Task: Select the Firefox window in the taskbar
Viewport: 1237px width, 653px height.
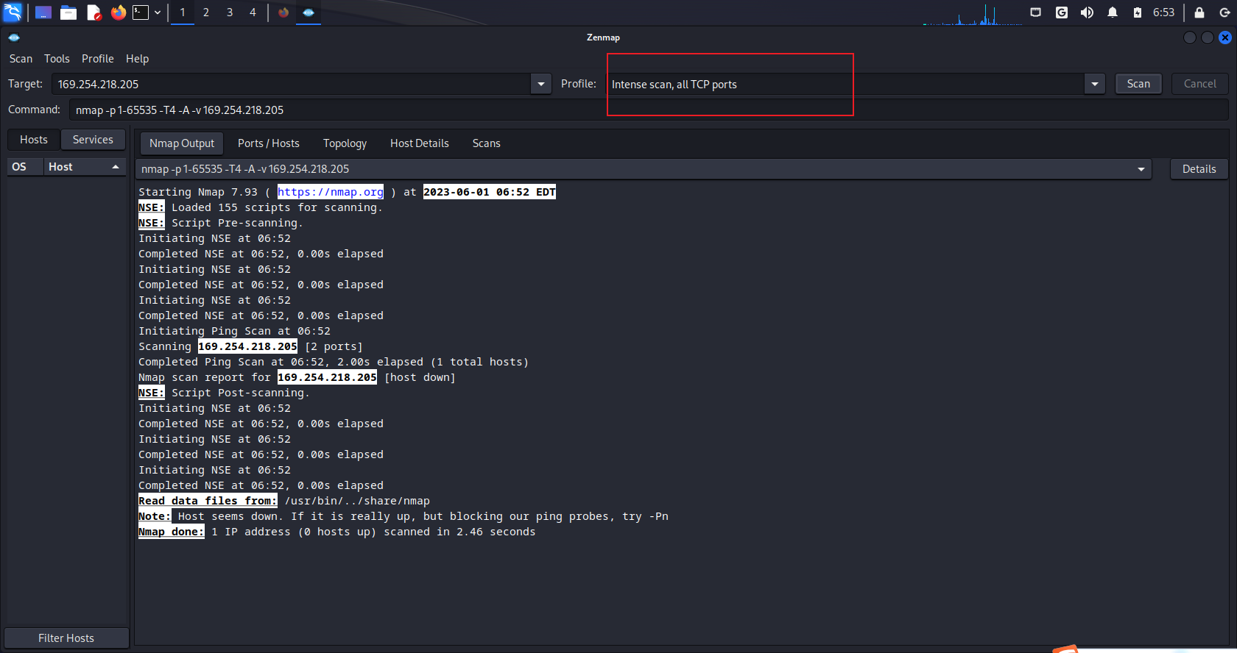Action: (x=283, y=13)
